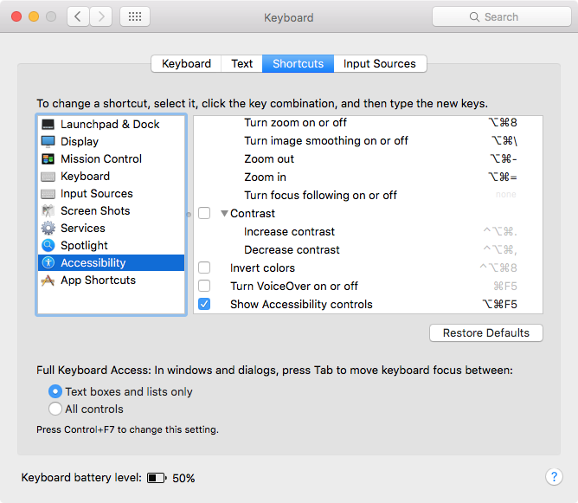Image resolution: width=578 pixels, height=503 pixels.
Task: Click the ⌥⌘F5 key combination
Action: coord(499,304)
